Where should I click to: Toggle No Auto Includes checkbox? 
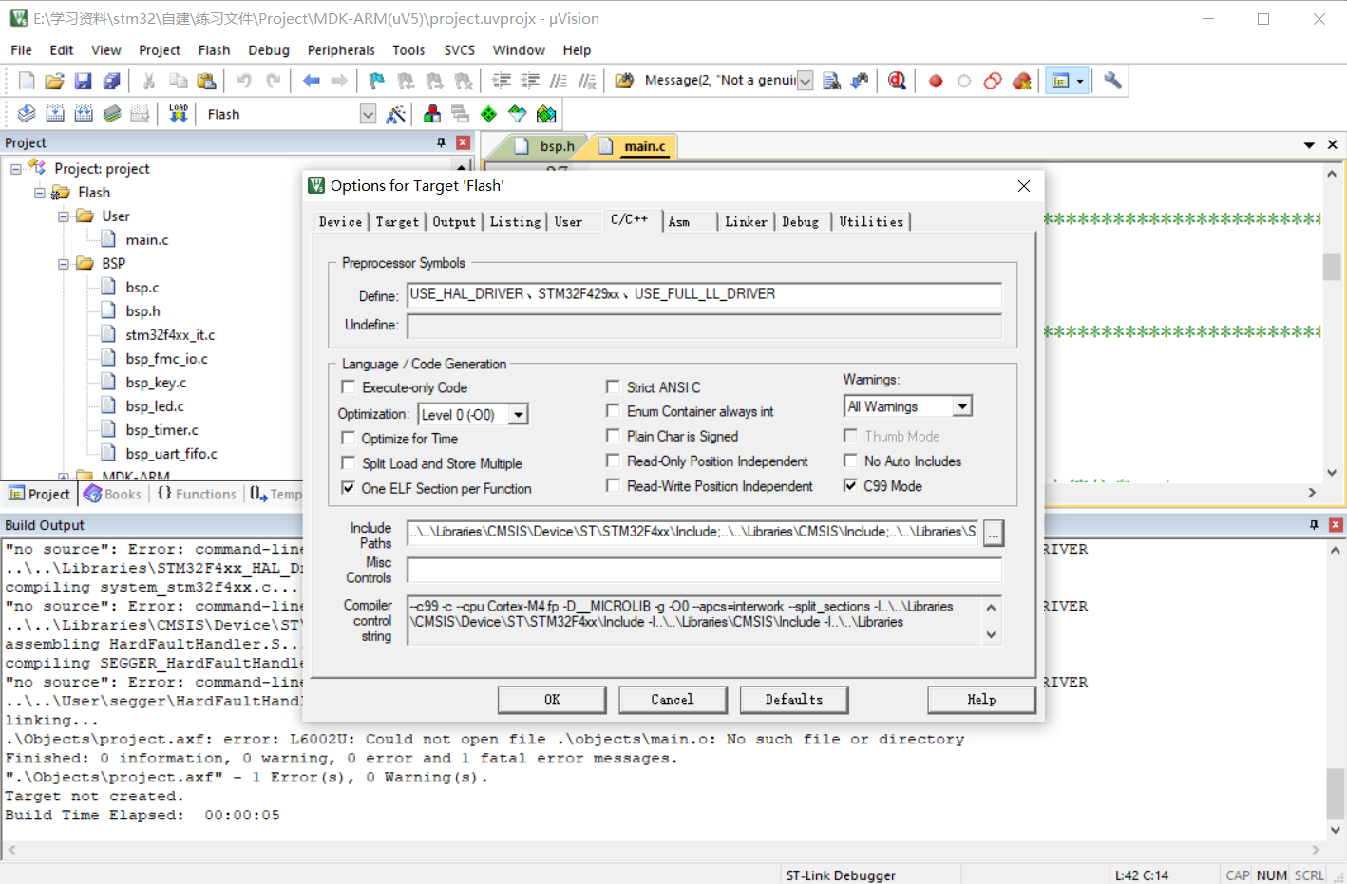(851, 461)
